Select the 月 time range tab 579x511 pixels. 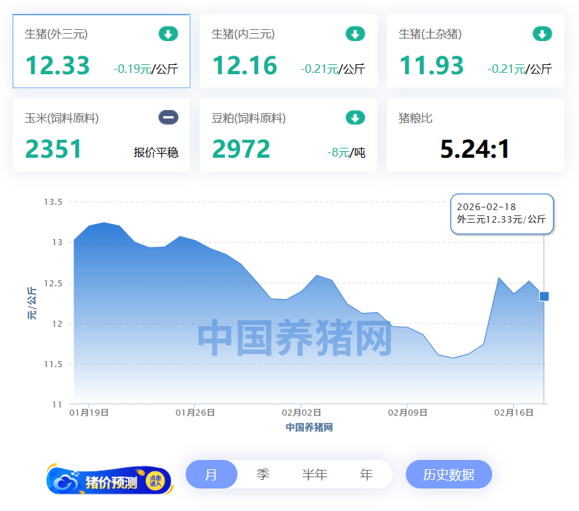(x=211, y=475)
